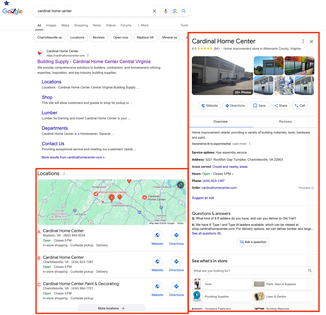Select the Reviews filter chip

tap(99, 38)
